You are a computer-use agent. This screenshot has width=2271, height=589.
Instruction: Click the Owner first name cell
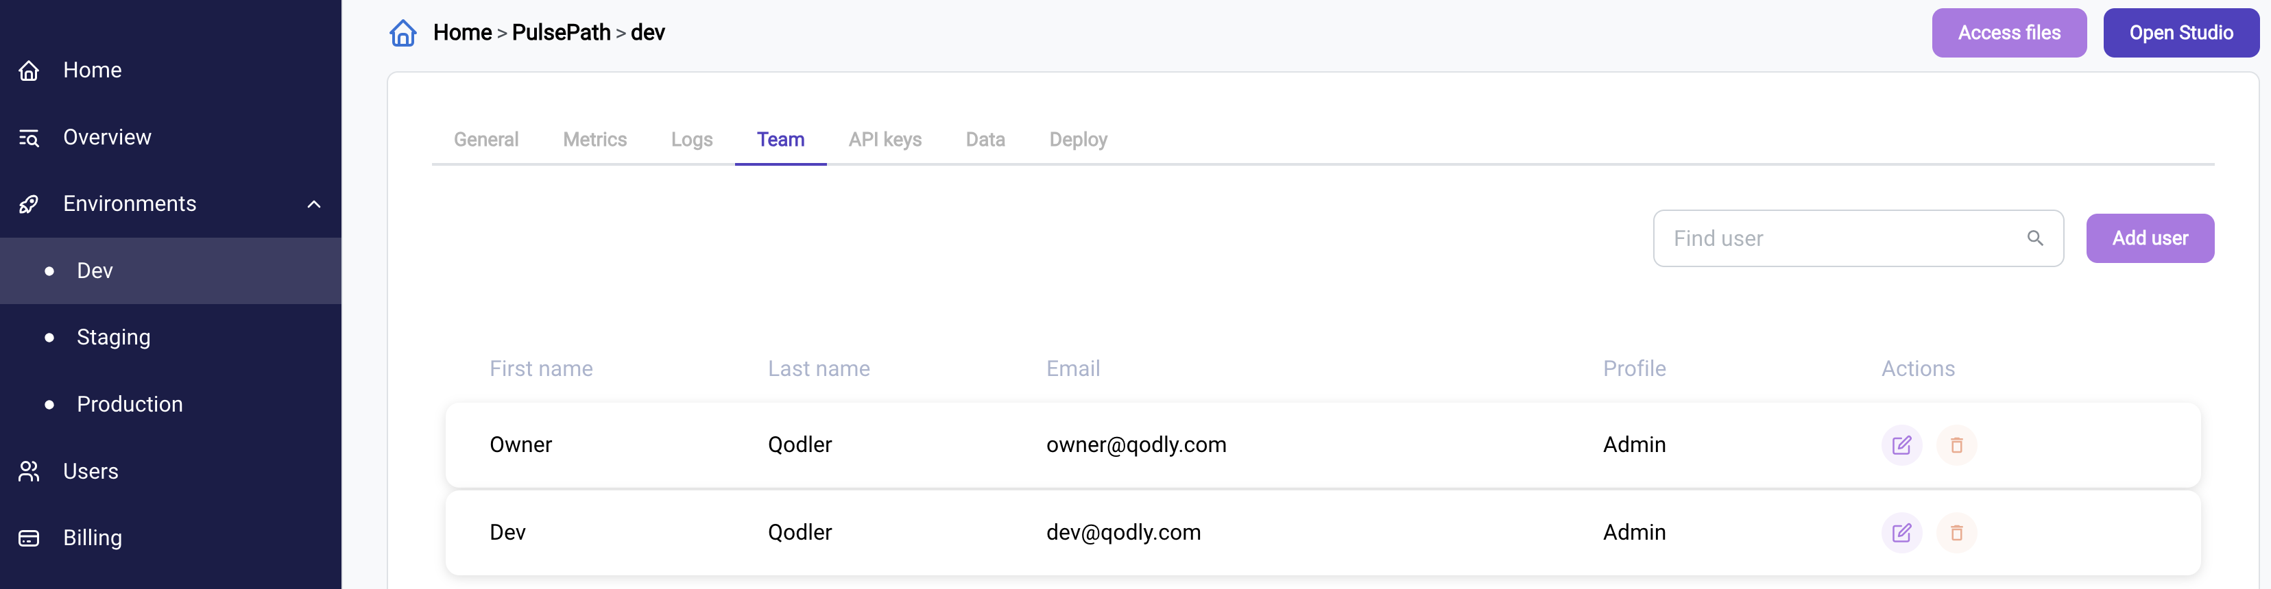[x=520, y=444]
